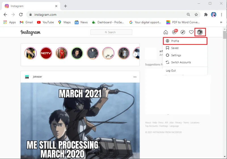Open the first story with blonde person
Screen dimensions: 227x159
click(31, 53)
